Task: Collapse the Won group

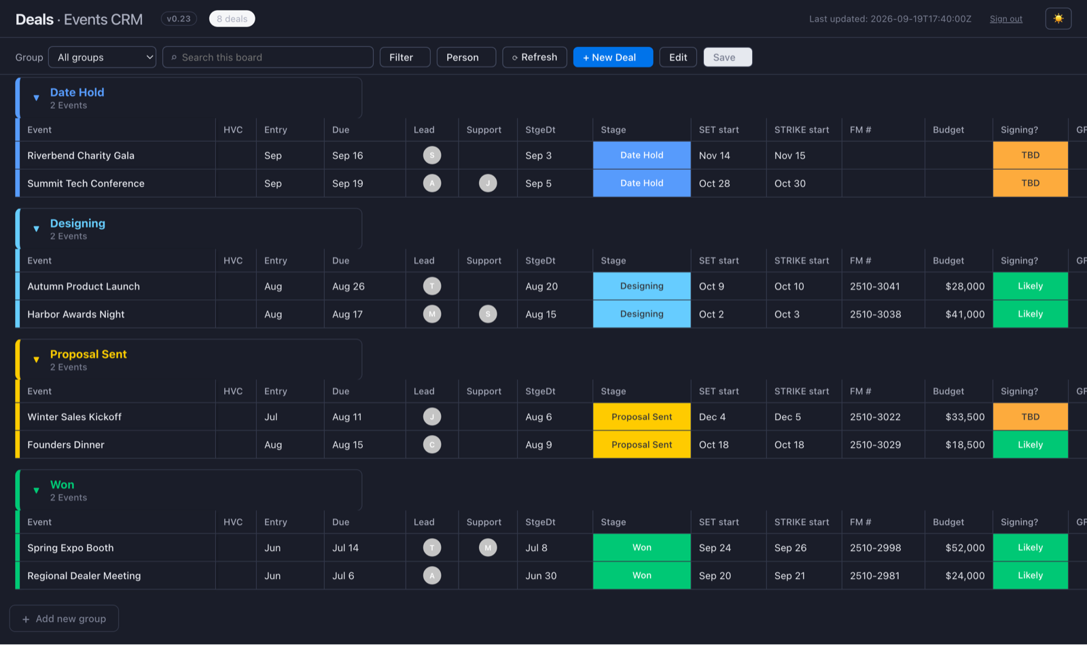Action: coord(37,490)
